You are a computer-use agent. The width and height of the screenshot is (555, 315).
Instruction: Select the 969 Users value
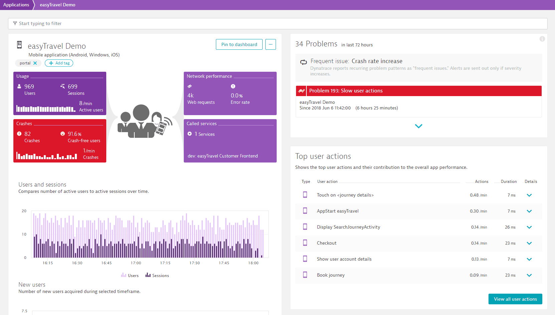tap(29, 86)
